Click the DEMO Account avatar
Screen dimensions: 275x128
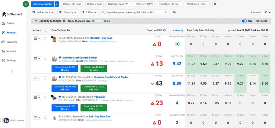6,120
